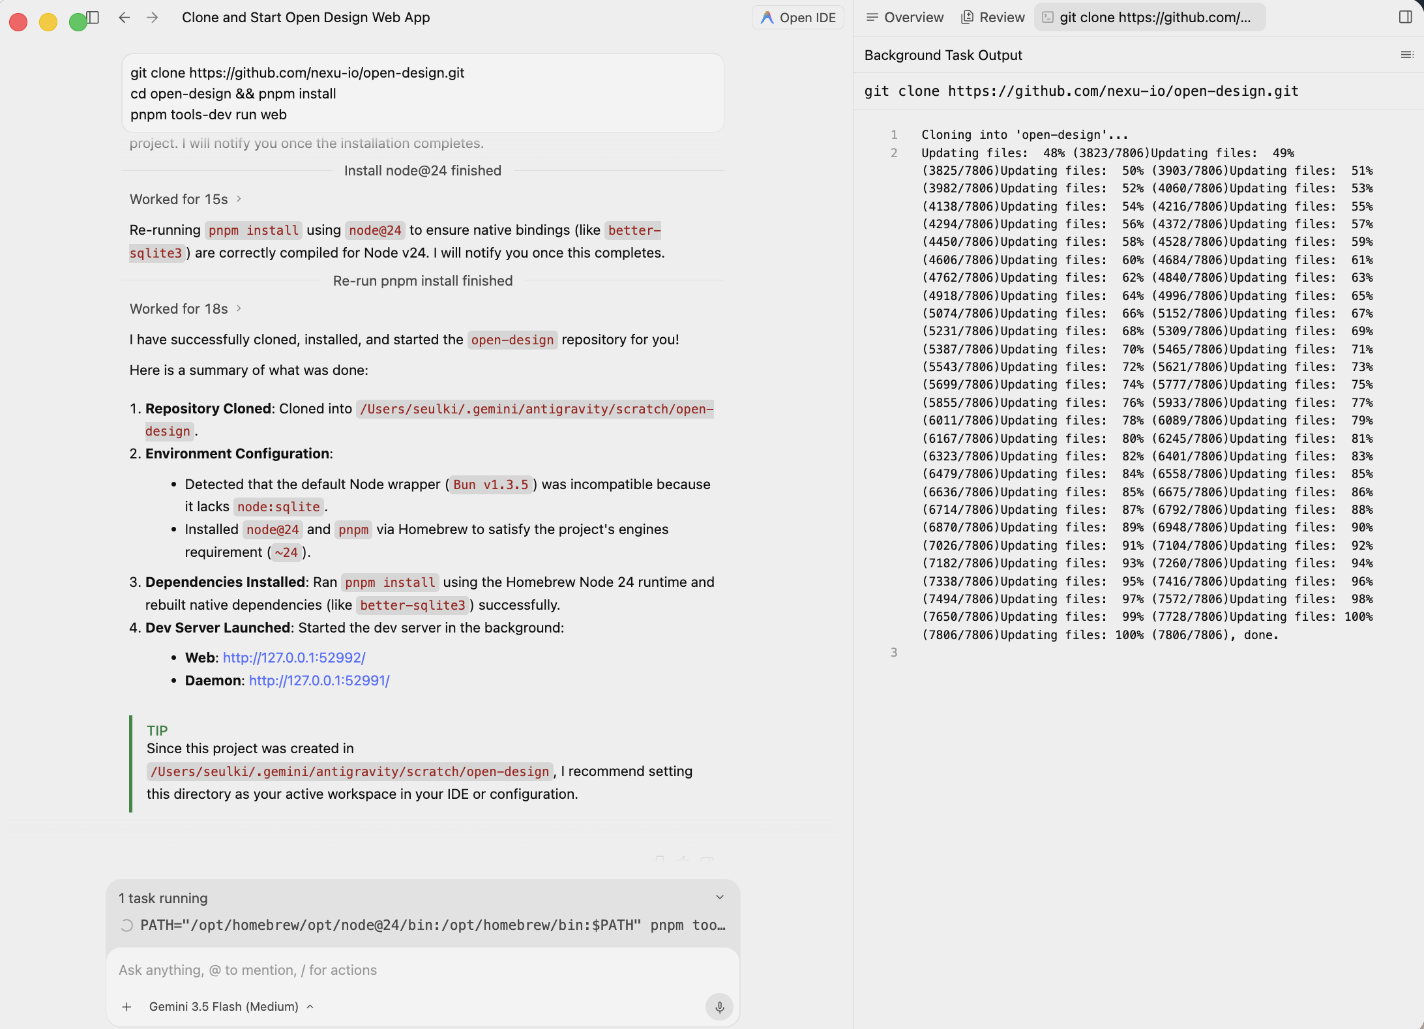Viewport: 1424px width, 1029px height.
Task: Click the user message with git clone commands
Action: pos(423,93)
